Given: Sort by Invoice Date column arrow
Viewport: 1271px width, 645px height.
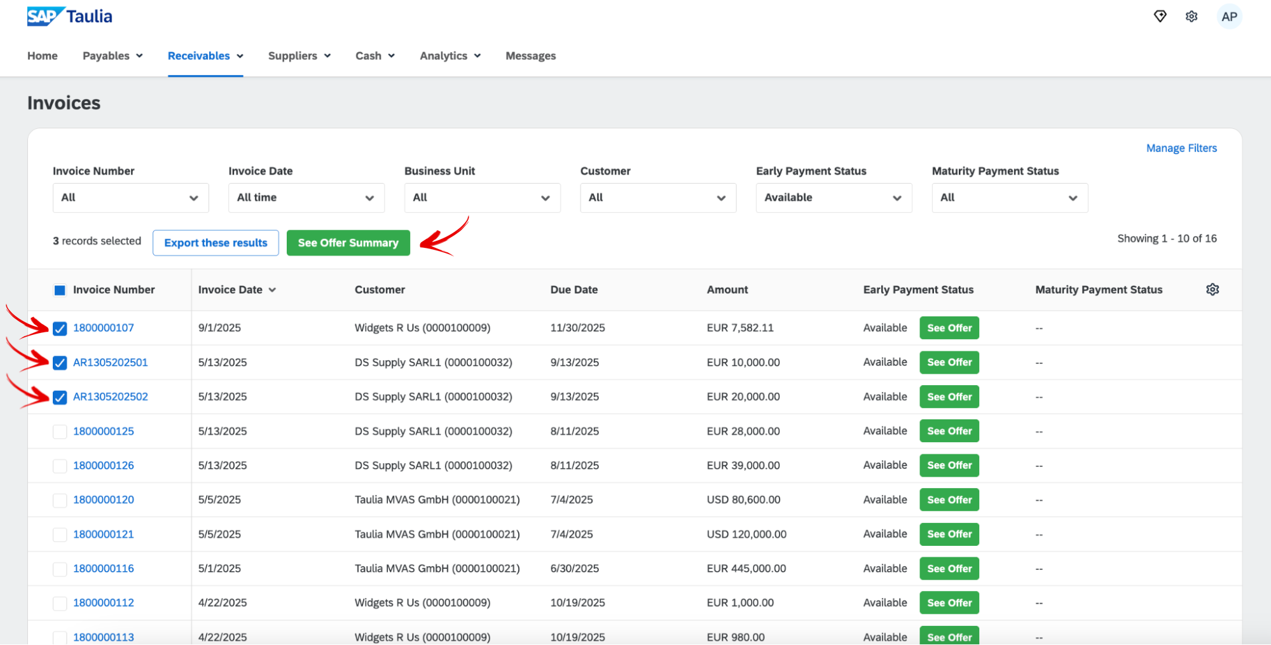Looking at the screenshot, I should (273, 290).
